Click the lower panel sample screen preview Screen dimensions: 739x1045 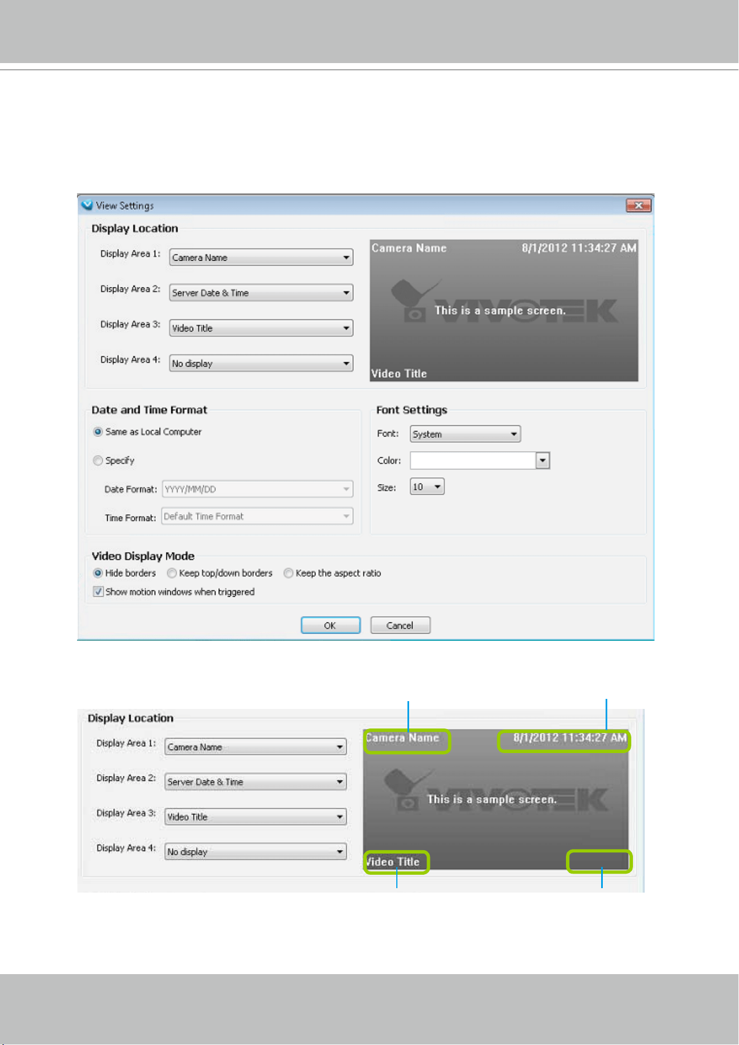496,799
